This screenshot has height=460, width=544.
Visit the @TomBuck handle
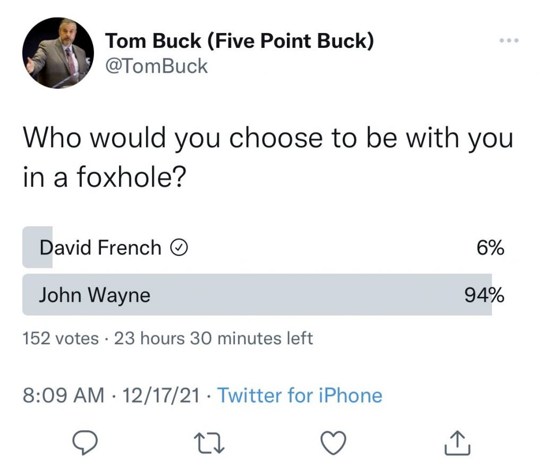click(157, 66)
